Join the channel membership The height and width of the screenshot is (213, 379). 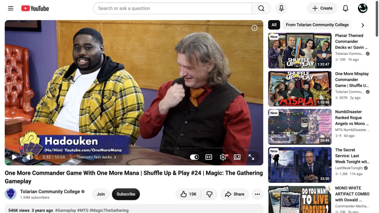click(101, 194)
